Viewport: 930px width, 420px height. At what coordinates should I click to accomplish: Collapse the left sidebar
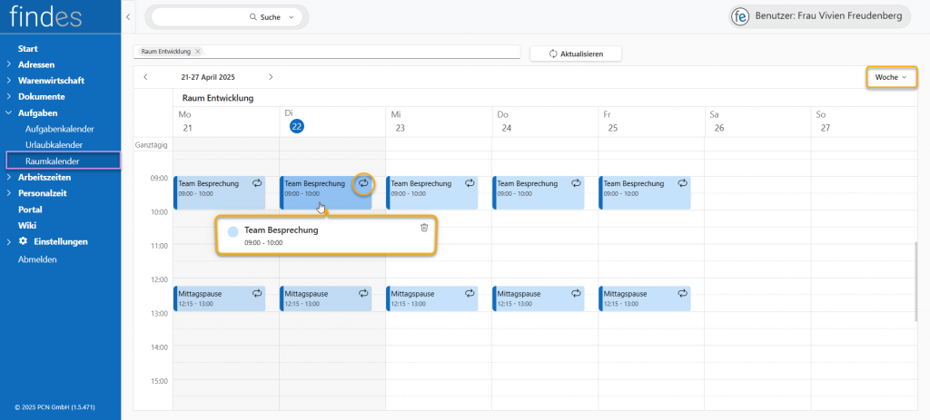tap(128, 17)
